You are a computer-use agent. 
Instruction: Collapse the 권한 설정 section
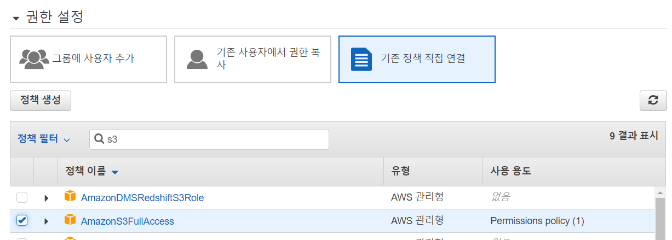15,19
